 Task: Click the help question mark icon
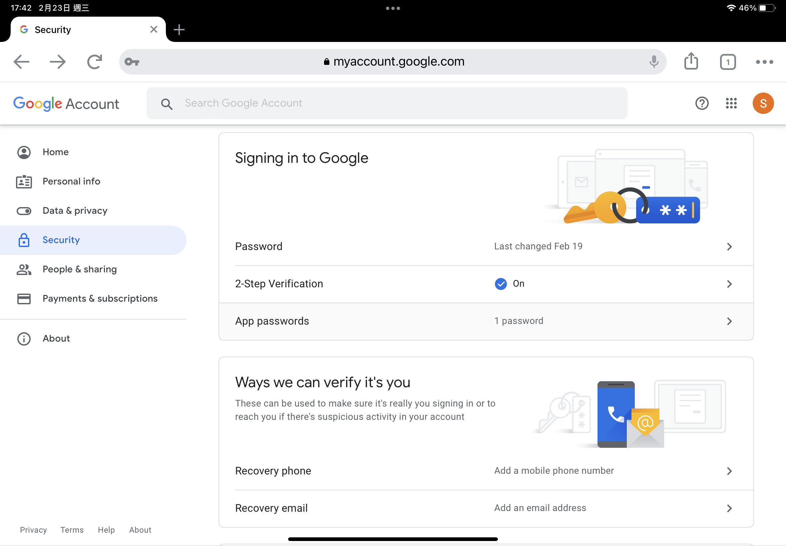click(702, 103)
